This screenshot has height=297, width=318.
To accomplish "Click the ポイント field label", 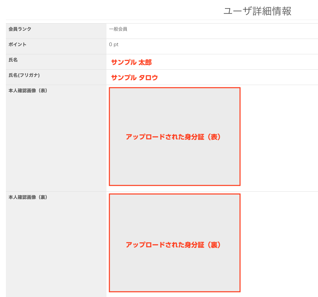I will 17,44.
